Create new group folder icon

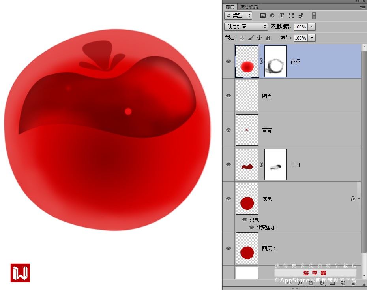tap(332, 283)
